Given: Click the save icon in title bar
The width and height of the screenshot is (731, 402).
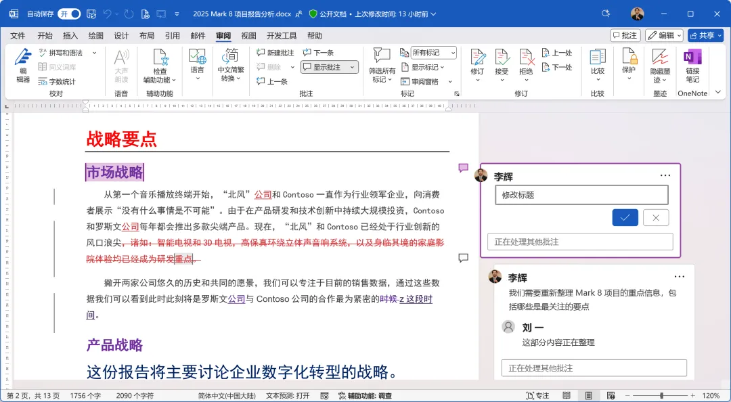Looking at the screenshot, I should (x=91, y=14).
